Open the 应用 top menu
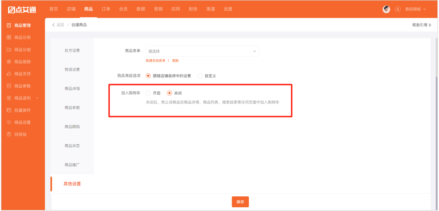This screenshot has width=439, height=211. coord(176,9)
